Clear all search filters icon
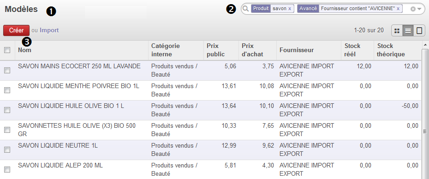The height and width of the screenshot is (179, 429). [x=413, y=9]
